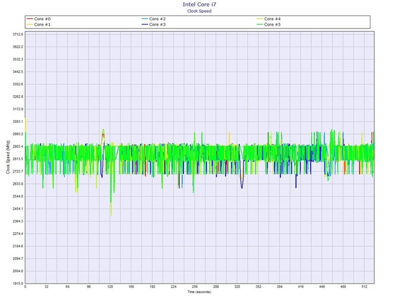This screenshot has width=399, height=299.
Task: Click the Intel Core i7 chart title
Action: pyautogui.click(x=199, y=4)
